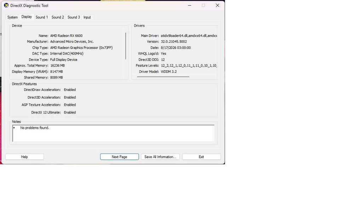Click total memory value '16236 MB'
This screenshot has width=354, height=199.
tap(58, 66)
